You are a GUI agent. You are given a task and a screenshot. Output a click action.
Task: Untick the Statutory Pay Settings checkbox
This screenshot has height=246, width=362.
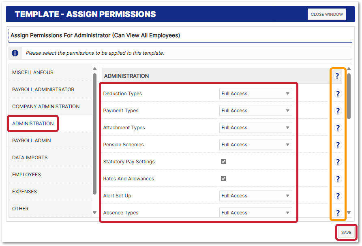click(223, 161)
